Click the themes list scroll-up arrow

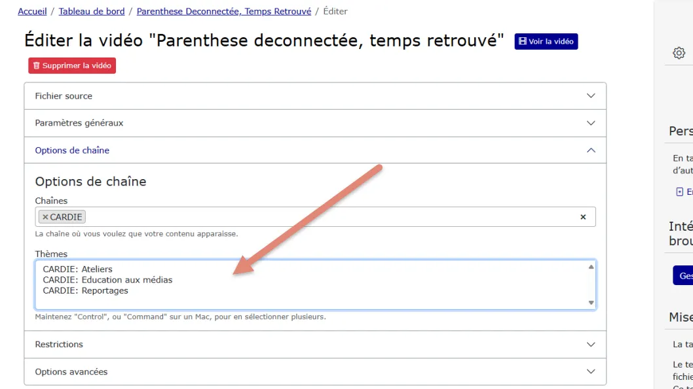point(591,267)
